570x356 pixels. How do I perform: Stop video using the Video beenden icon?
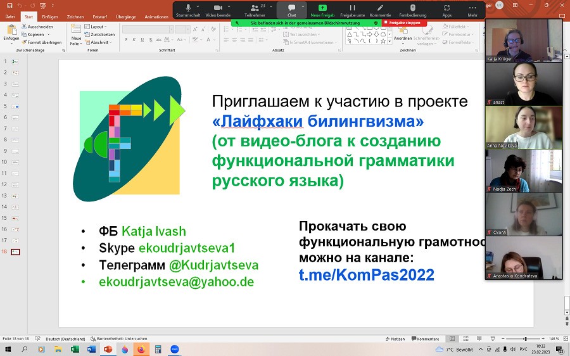[218, 9]
